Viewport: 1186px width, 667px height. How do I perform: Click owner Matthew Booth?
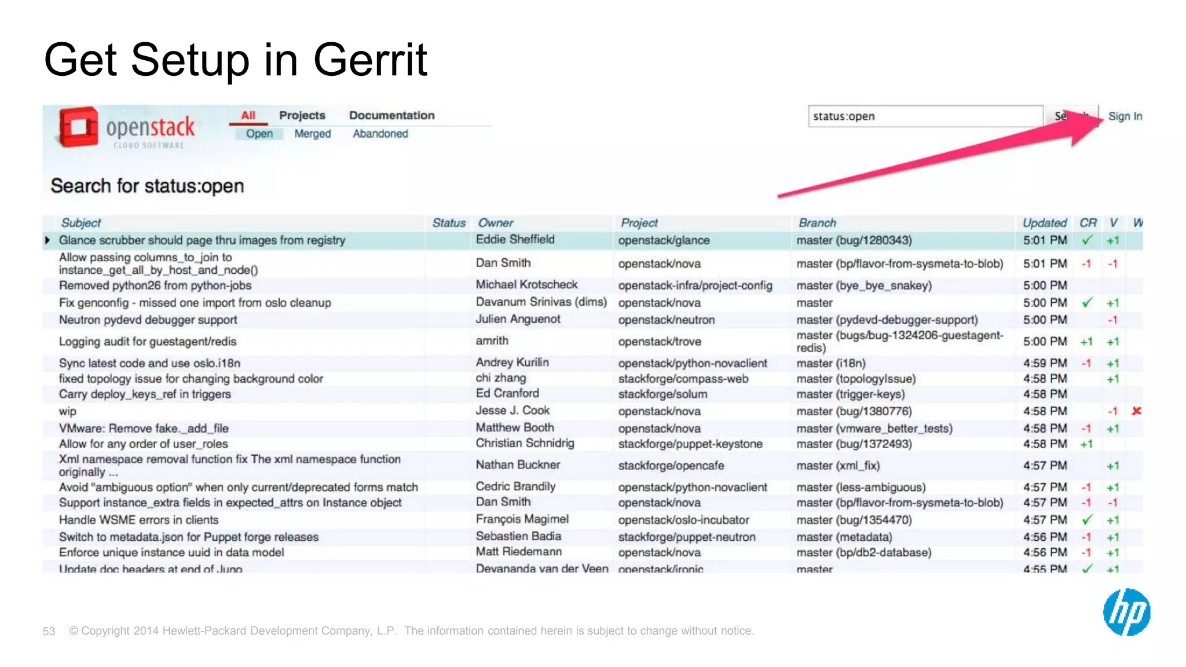click(x=515, y=427)
